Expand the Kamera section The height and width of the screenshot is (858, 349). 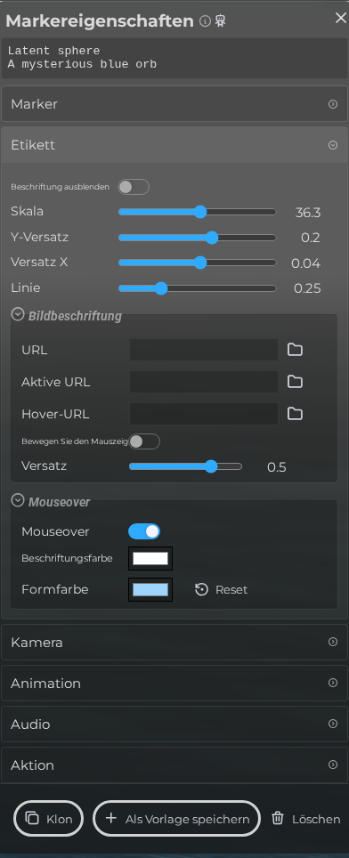pyautogui.click(x=174, y=642)
